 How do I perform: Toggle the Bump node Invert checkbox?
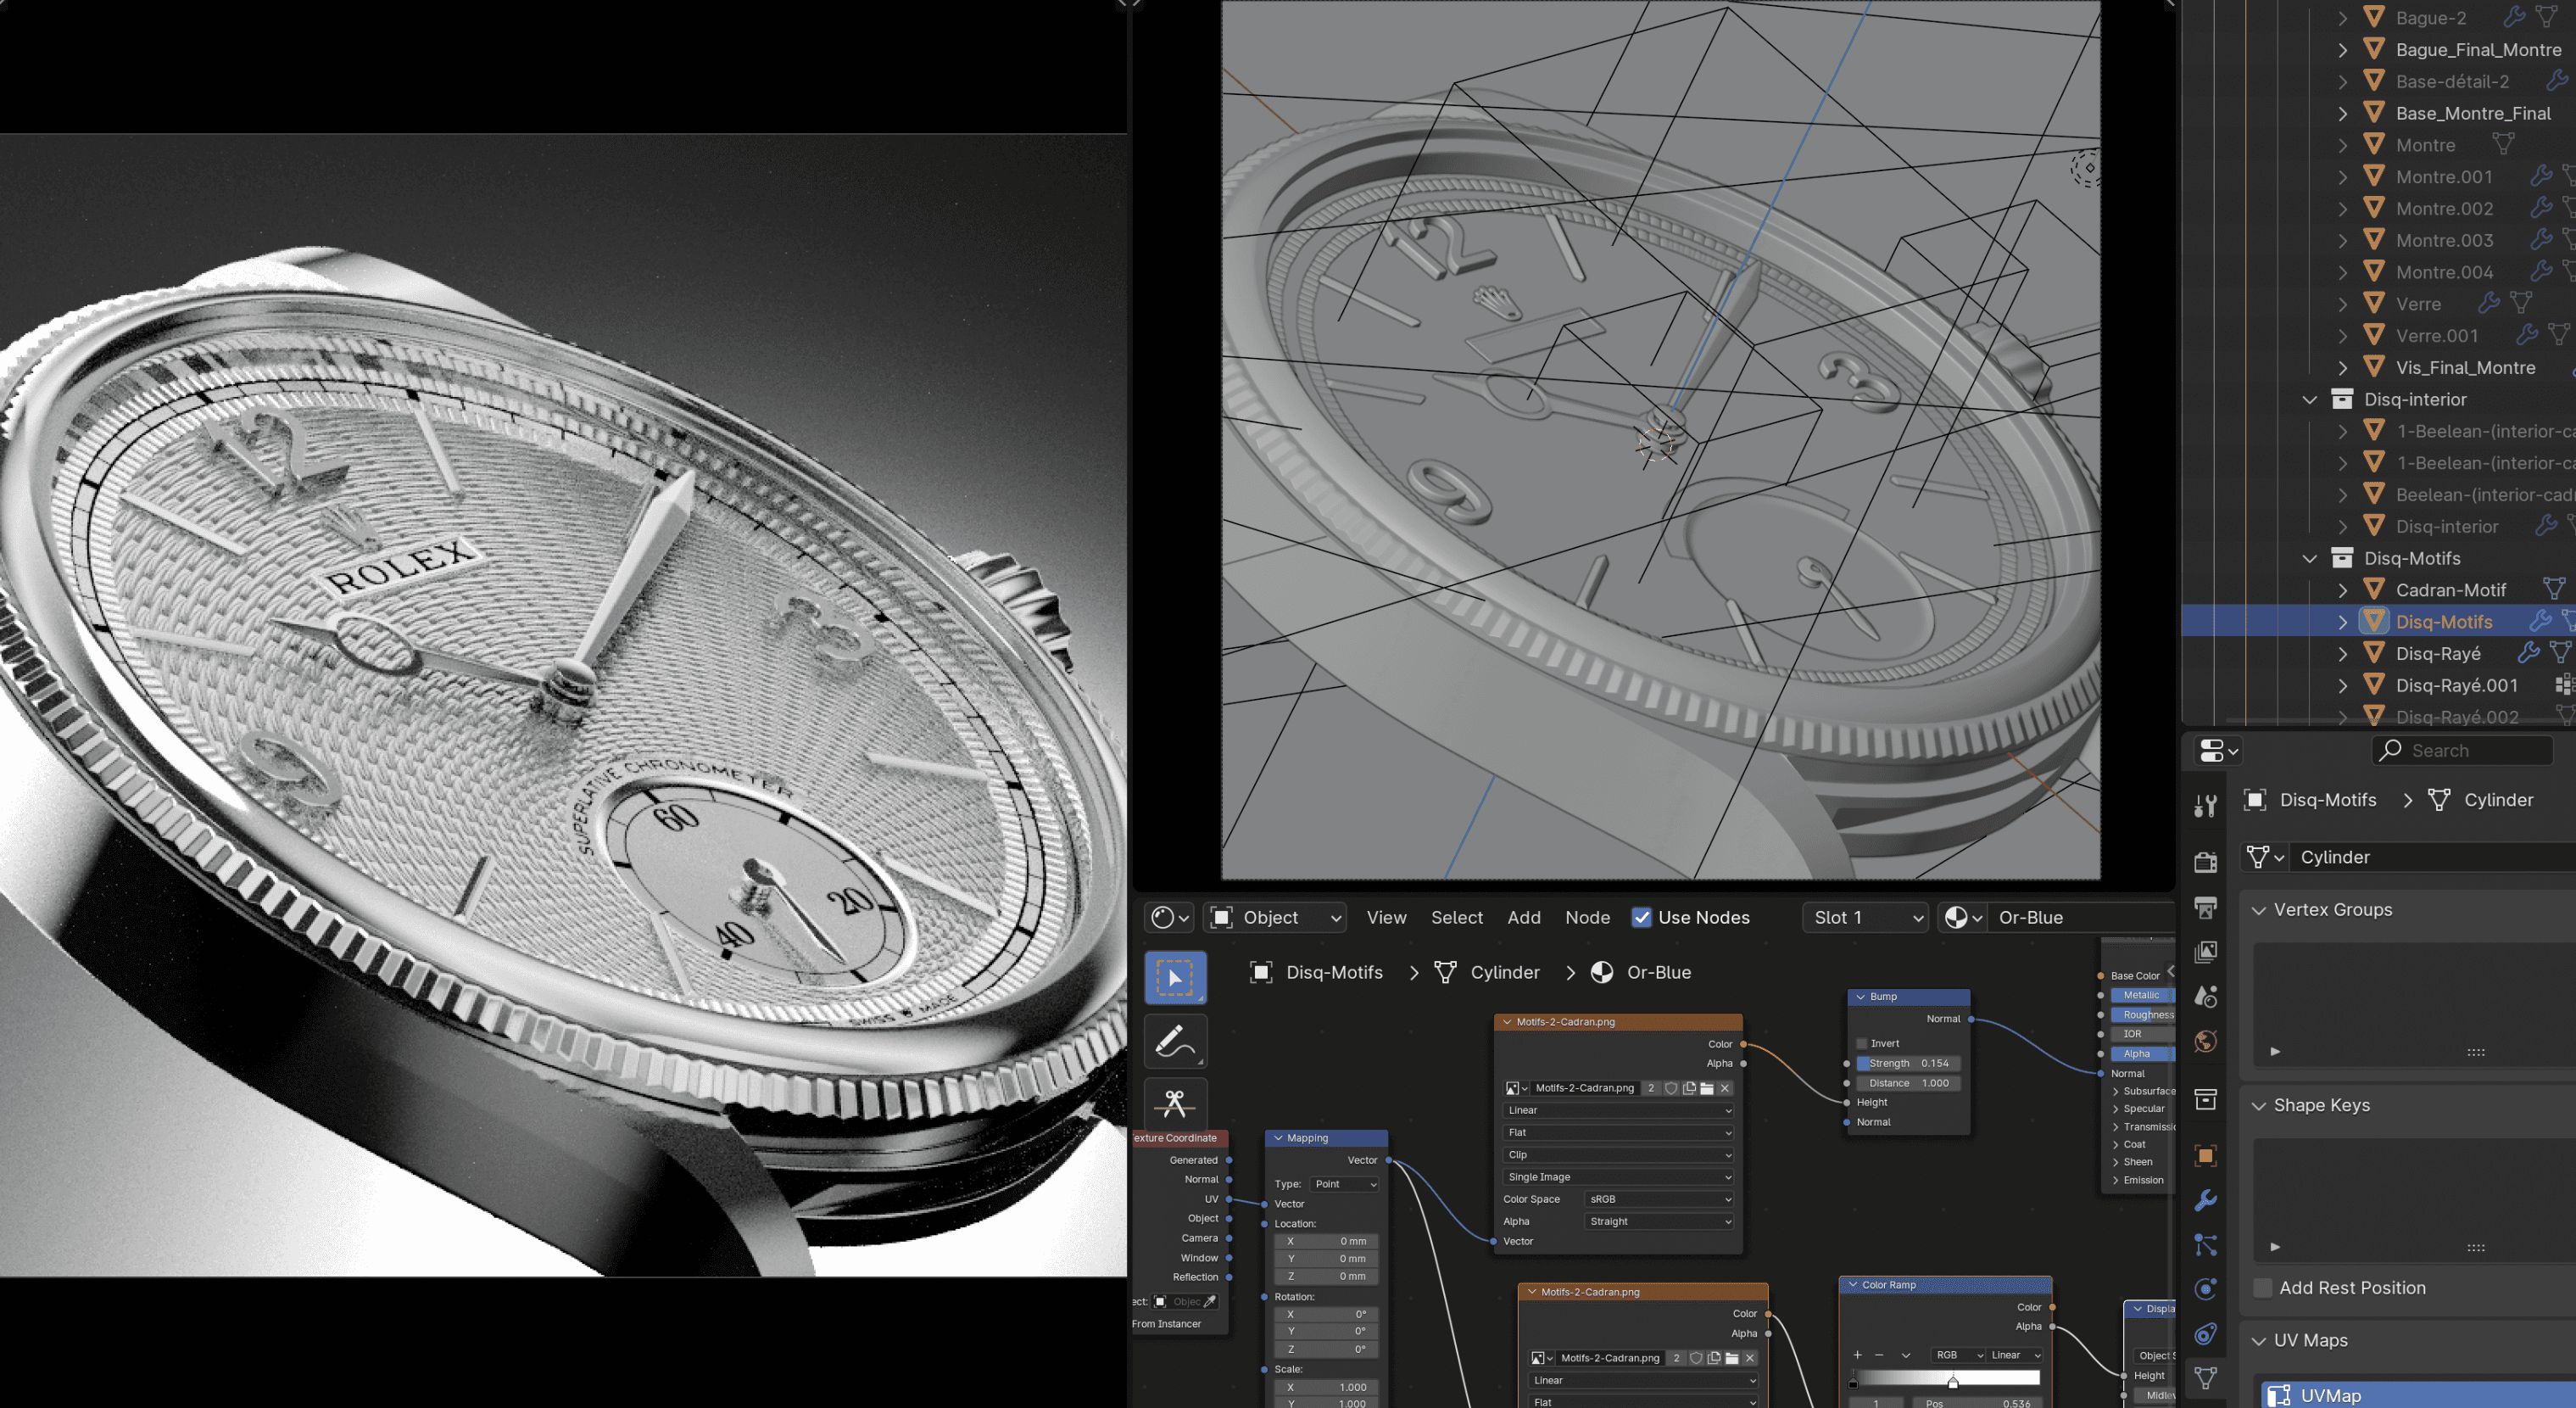tap(1862, 1043)
